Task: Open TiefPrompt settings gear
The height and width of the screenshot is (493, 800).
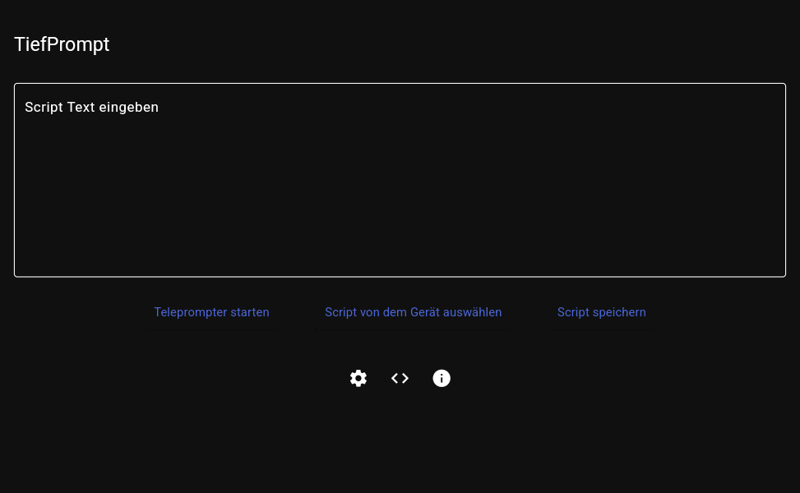Action: coord(358,378)
